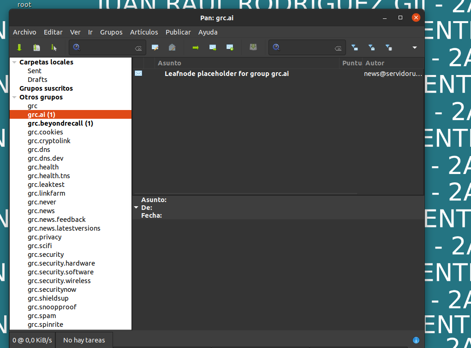Select the grc.dns.dev group
This screenshot has width=471, height=348.
(x=46, y=158)
